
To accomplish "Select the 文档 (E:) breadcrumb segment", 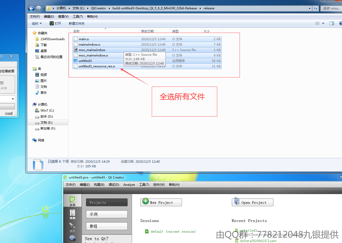I will tap(78, 8).
